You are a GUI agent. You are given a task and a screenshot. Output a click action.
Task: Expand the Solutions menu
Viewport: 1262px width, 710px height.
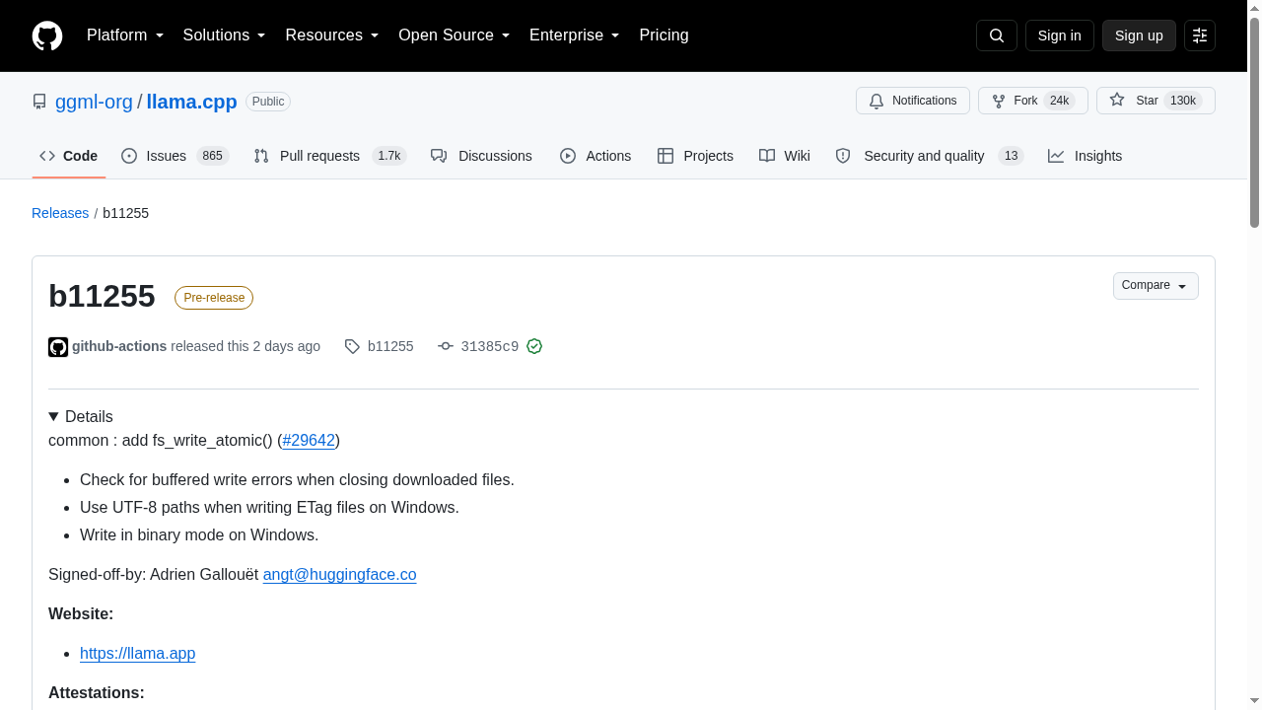point(225,35)
